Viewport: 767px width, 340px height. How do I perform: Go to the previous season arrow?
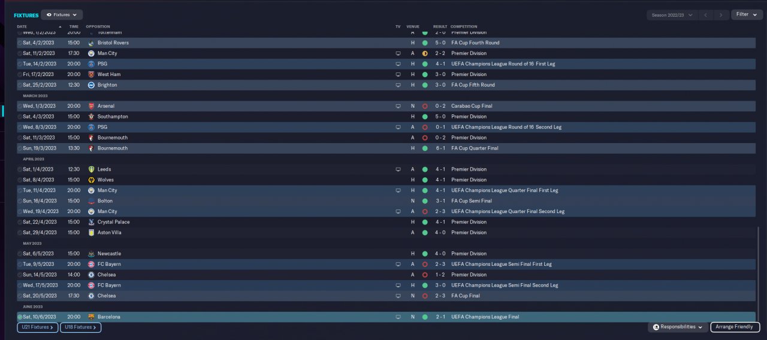[706, 15]
